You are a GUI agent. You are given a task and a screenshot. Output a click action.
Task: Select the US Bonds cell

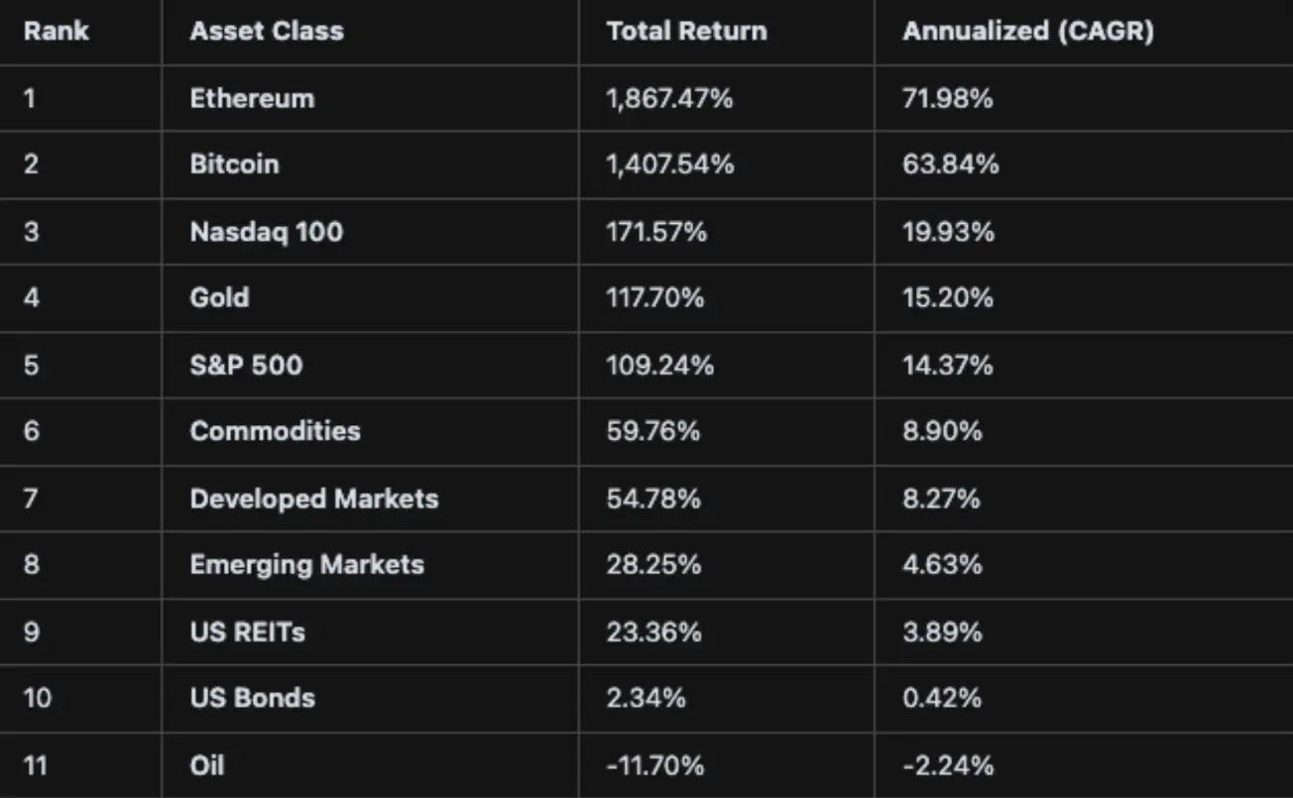click(252, 698)
